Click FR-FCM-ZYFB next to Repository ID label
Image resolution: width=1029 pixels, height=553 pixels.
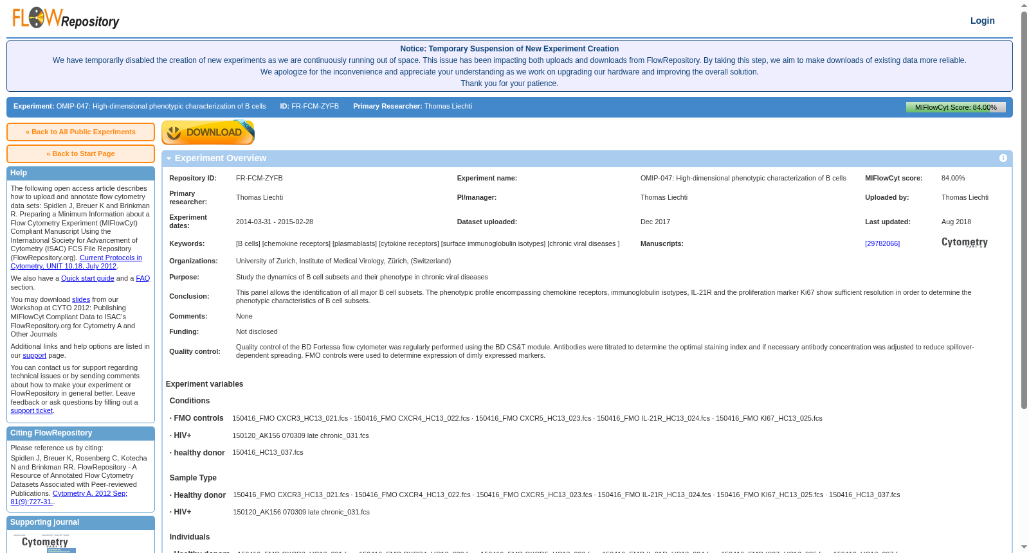[x=259, y=178]
